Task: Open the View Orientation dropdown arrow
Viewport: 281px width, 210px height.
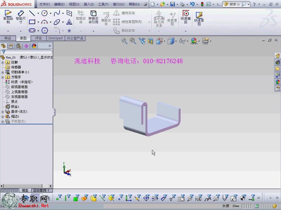Action: [x=164, y=41]
